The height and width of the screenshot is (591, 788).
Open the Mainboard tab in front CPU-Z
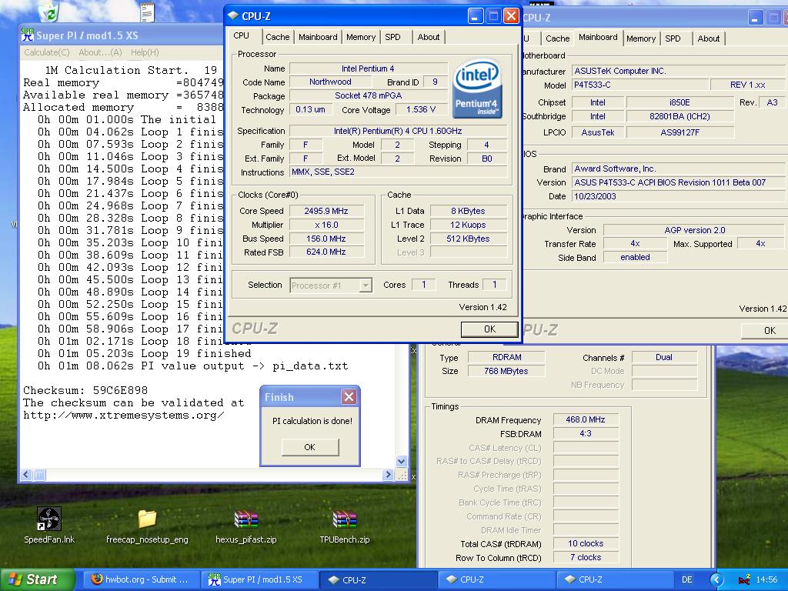(318, 37)
